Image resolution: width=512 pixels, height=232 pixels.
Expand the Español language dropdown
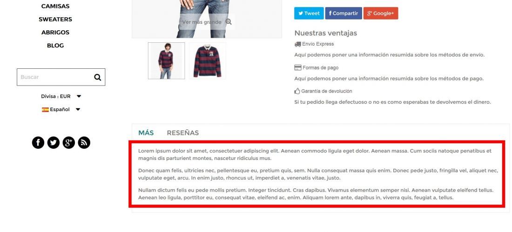point(61,109)
